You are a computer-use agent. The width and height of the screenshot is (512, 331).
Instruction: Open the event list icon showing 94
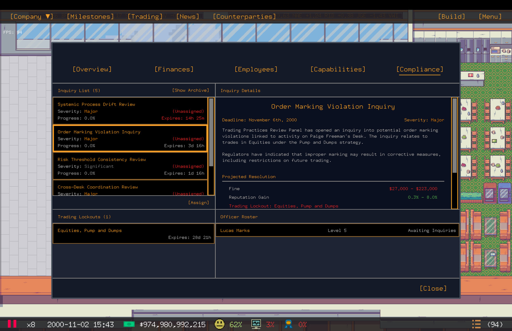tap(476, 324)
